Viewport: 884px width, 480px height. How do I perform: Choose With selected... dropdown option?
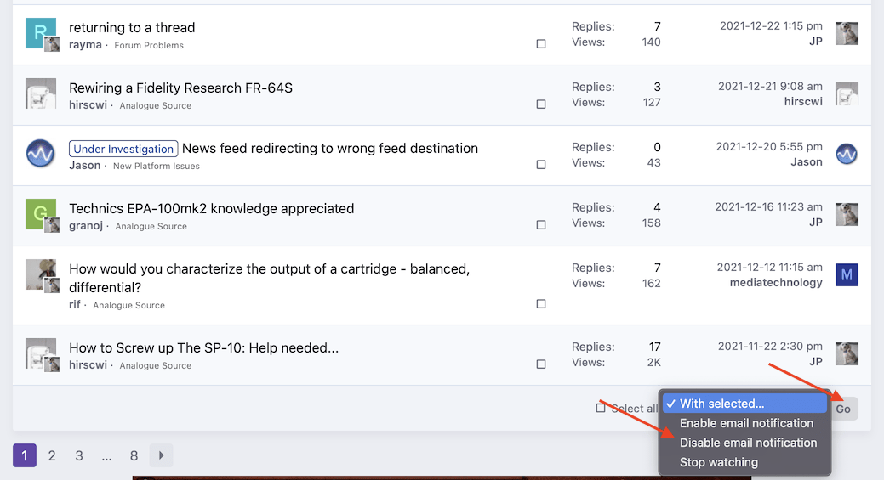[x=744, y=404]
